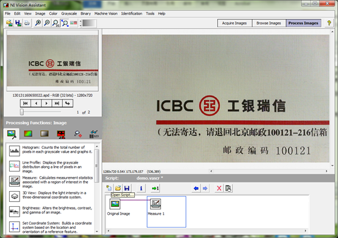Open the Machine Vision menu
Image resolution: width=338 pixels, height=238 pixels.
pyautogui.click(x=106, y=13)
